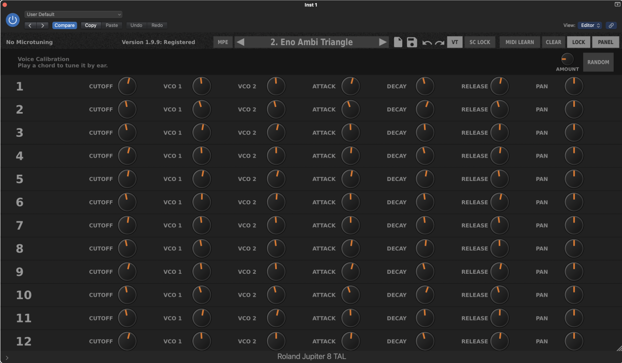Click the bottom-left disclosure chevron

tap(7, 357)
